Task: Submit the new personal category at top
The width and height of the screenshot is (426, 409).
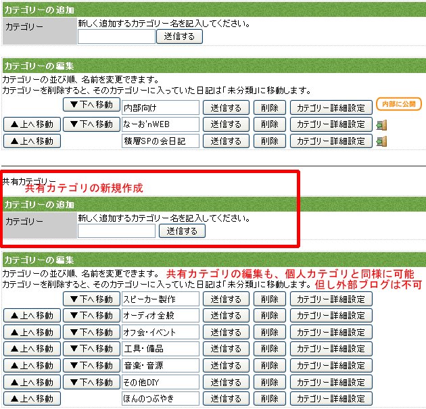Action: [x=179, y=37]
